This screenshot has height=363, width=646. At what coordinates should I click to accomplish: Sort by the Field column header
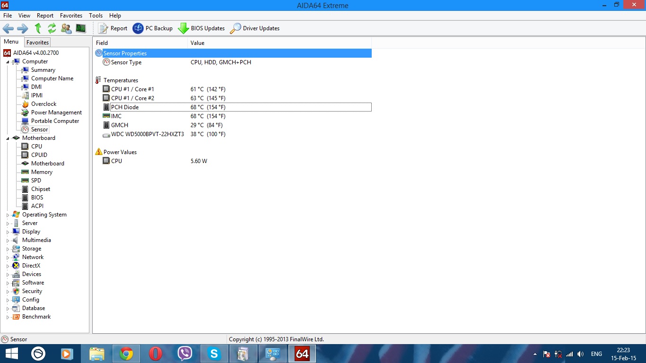coord(140,43)
